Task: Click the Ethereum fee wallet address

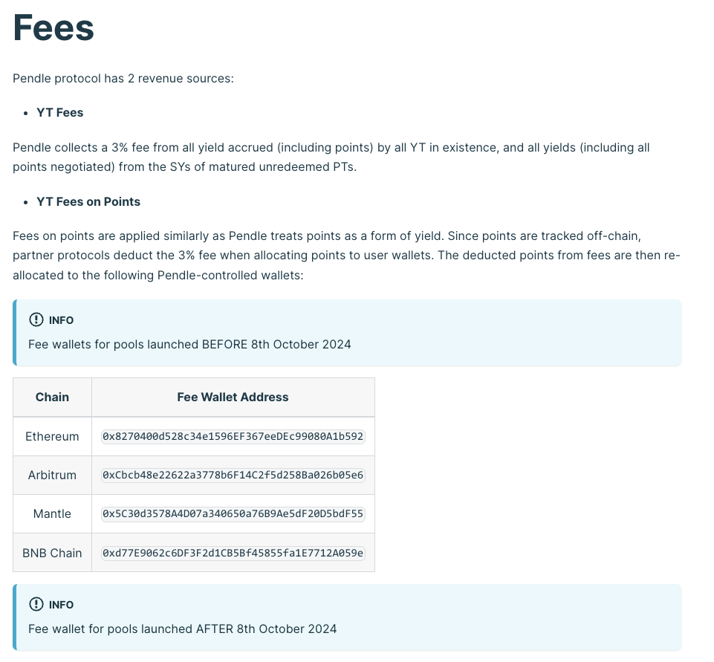Action: [x=233, y=436]
